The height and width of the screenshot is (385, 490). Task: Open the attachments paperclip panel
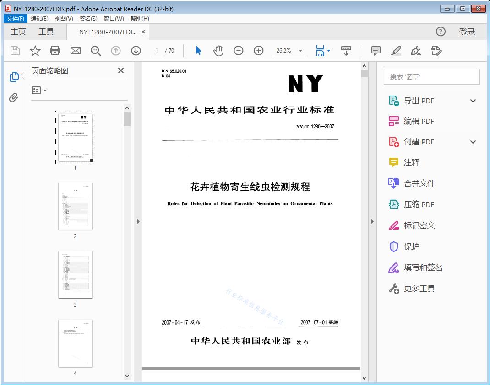(x=14, y=97)
